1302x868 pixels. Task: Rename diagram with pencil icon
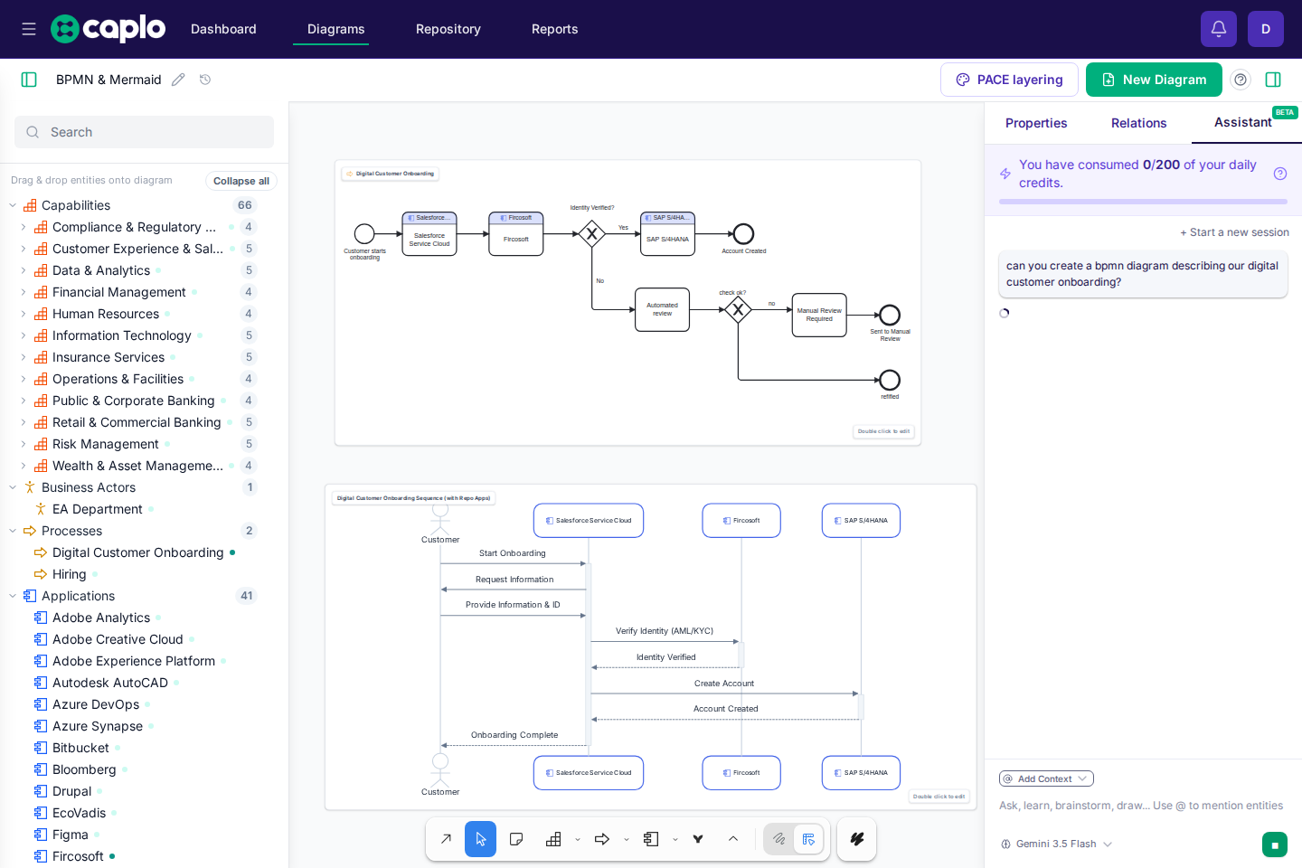tap(178, 80)
